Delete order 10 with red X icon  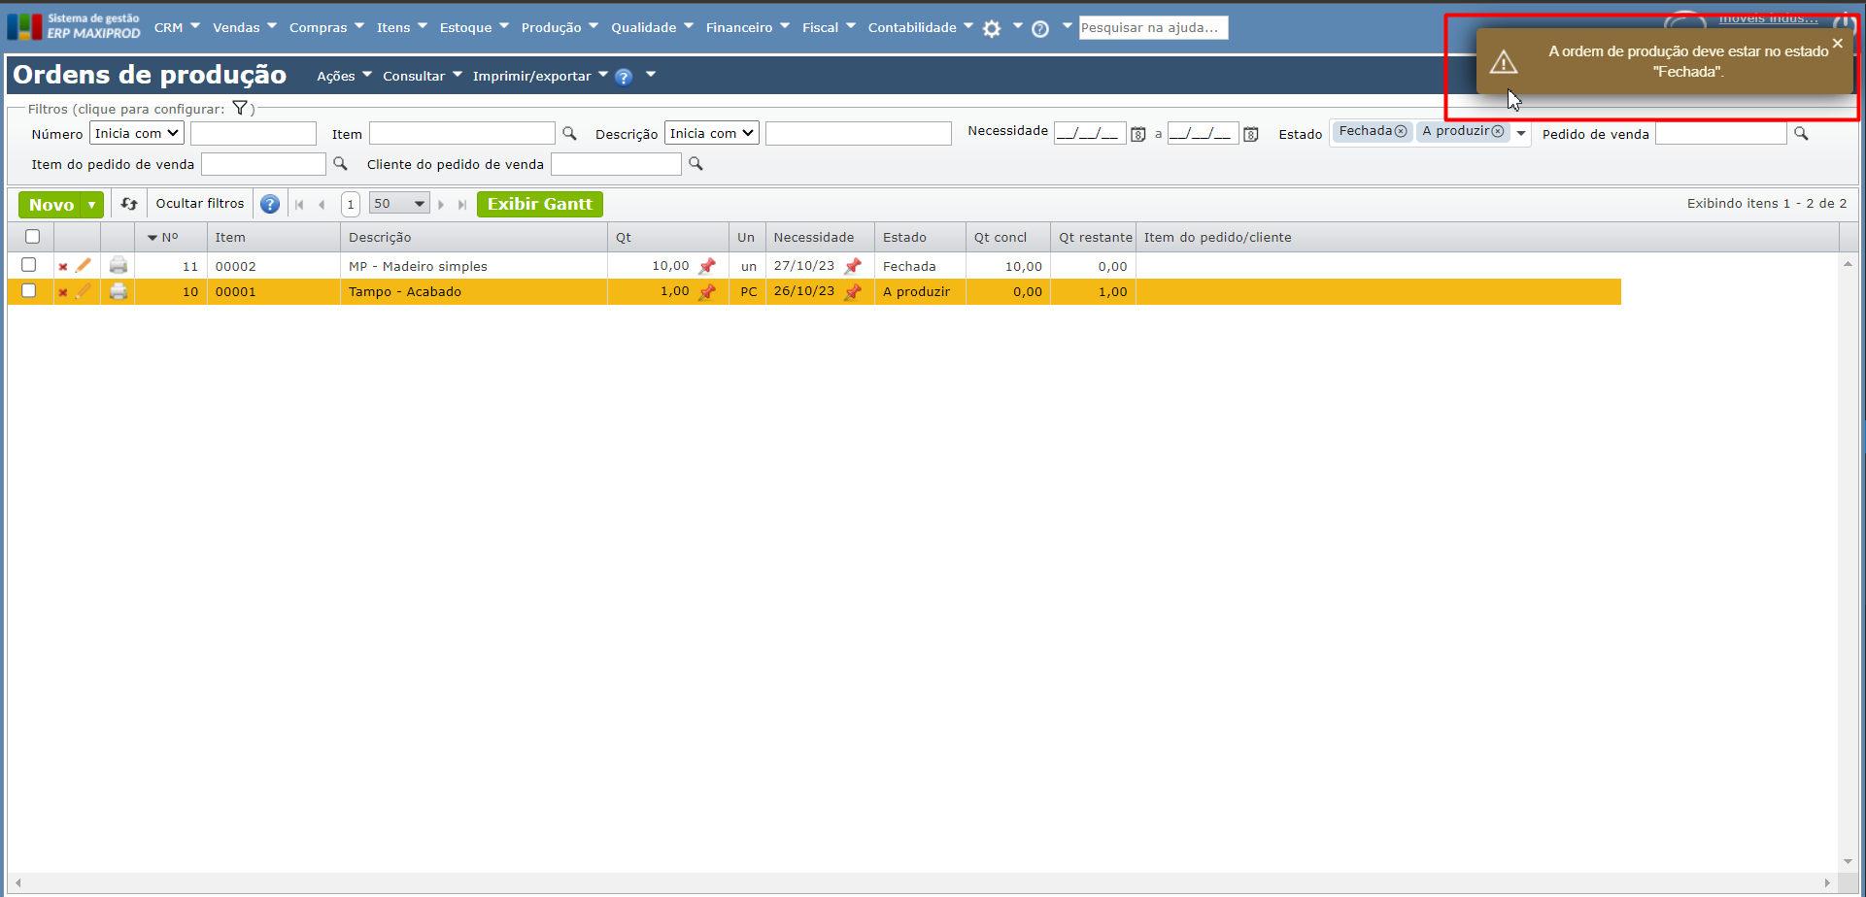63,292
